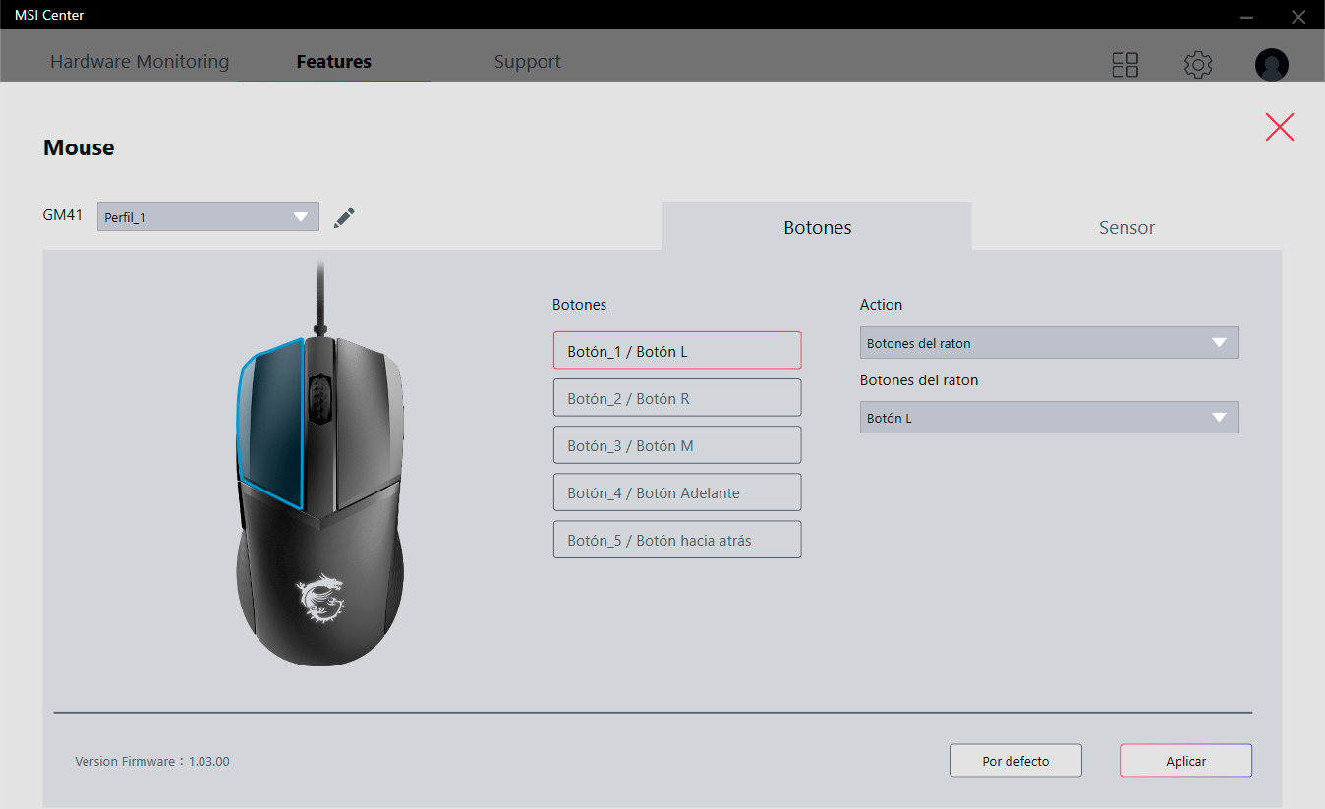Click the highlighted left mouse button image
The image size is (1325, 809).
(270, 423)
